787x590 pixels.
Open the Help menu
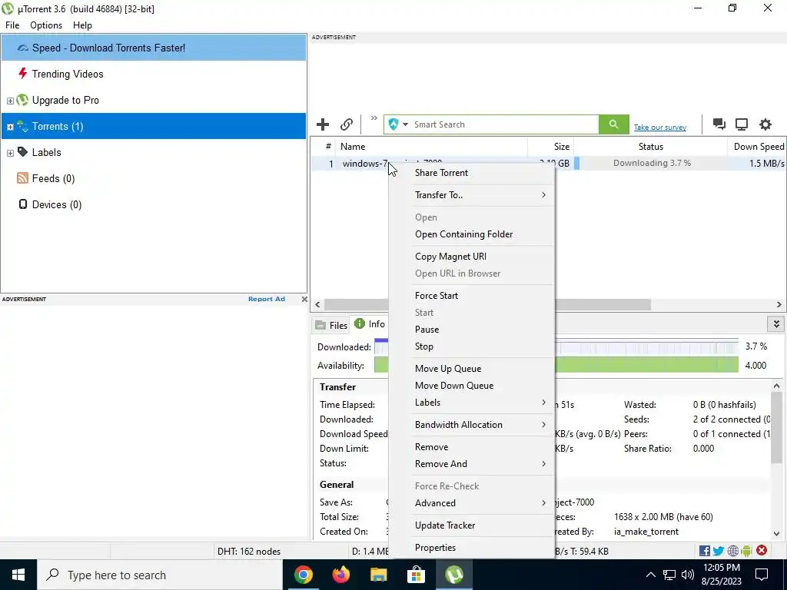[82, 25]
